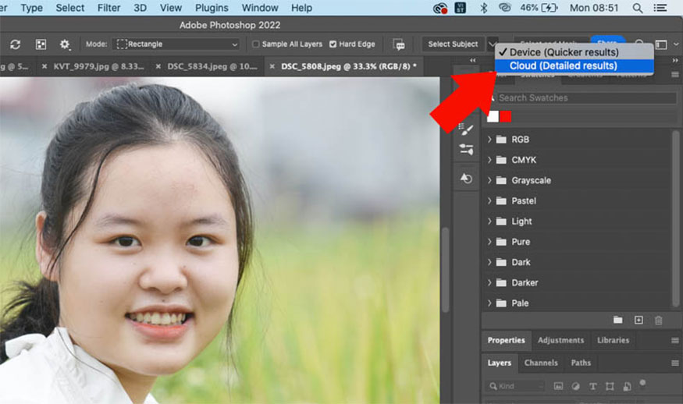This screenshot has height=404, width=683.
Task: Collapse right panels using double-arrow icon
Action: (x=675, y=60)
